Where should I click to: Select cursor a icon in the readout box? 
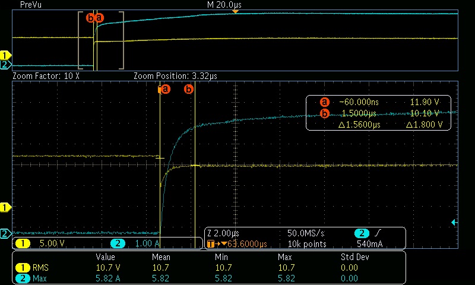325,102
